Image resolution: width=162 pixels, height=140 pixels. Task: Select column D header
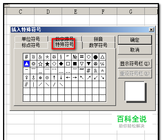pyautogui.click(x=48, y=11)
